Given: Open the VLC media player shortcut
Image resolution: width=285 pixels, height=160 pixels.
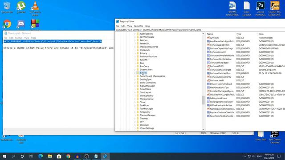Looking at the screenshot, I should 35,8.
